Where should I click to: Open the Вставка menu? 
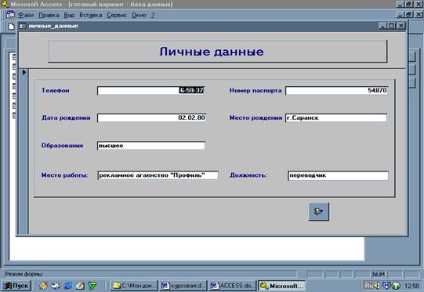[x=91, y=15]
